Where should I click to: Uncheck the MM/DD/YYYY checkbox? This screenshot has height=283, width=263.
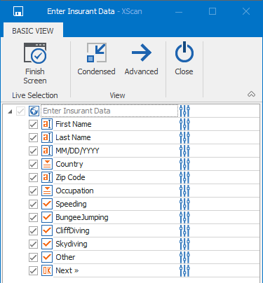tap(33, 151)
